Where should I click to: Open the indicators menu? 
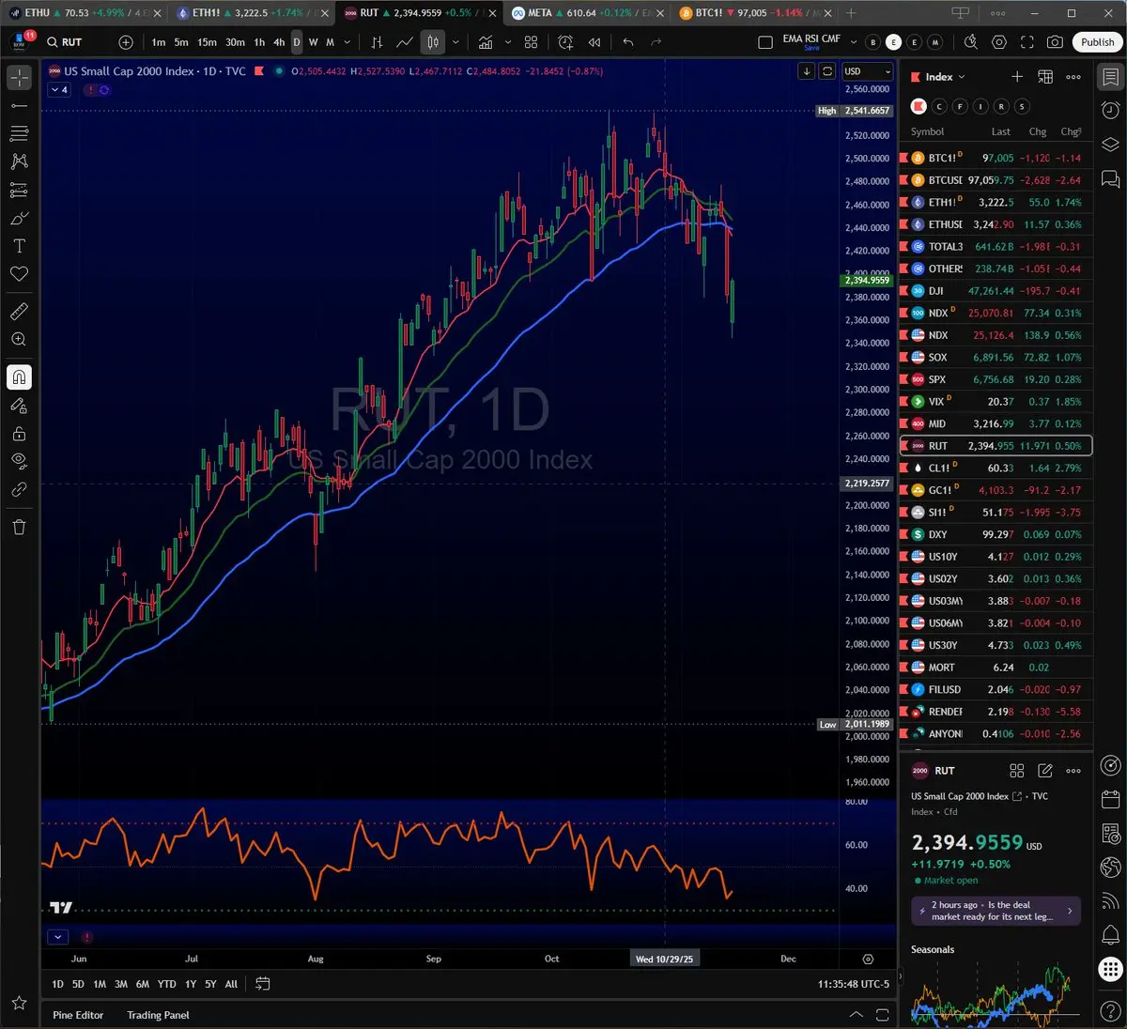tap(486, 42)
